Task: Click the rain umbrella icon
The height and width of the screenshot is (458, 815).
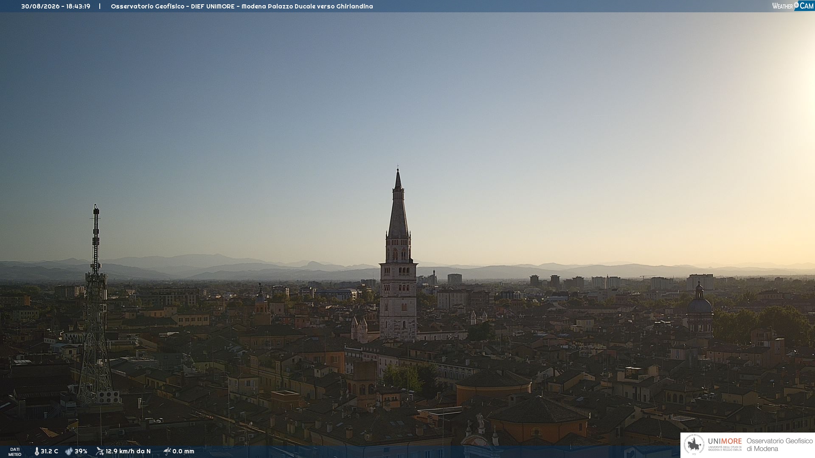Action: tap(167, 451)
